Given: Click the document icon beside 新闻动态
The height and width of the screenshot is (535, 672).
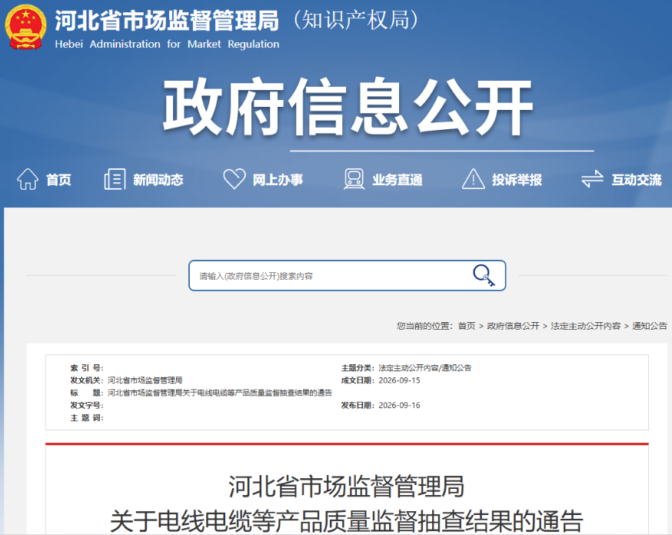Looking at the screenshot, I should (x=115, y=179).
